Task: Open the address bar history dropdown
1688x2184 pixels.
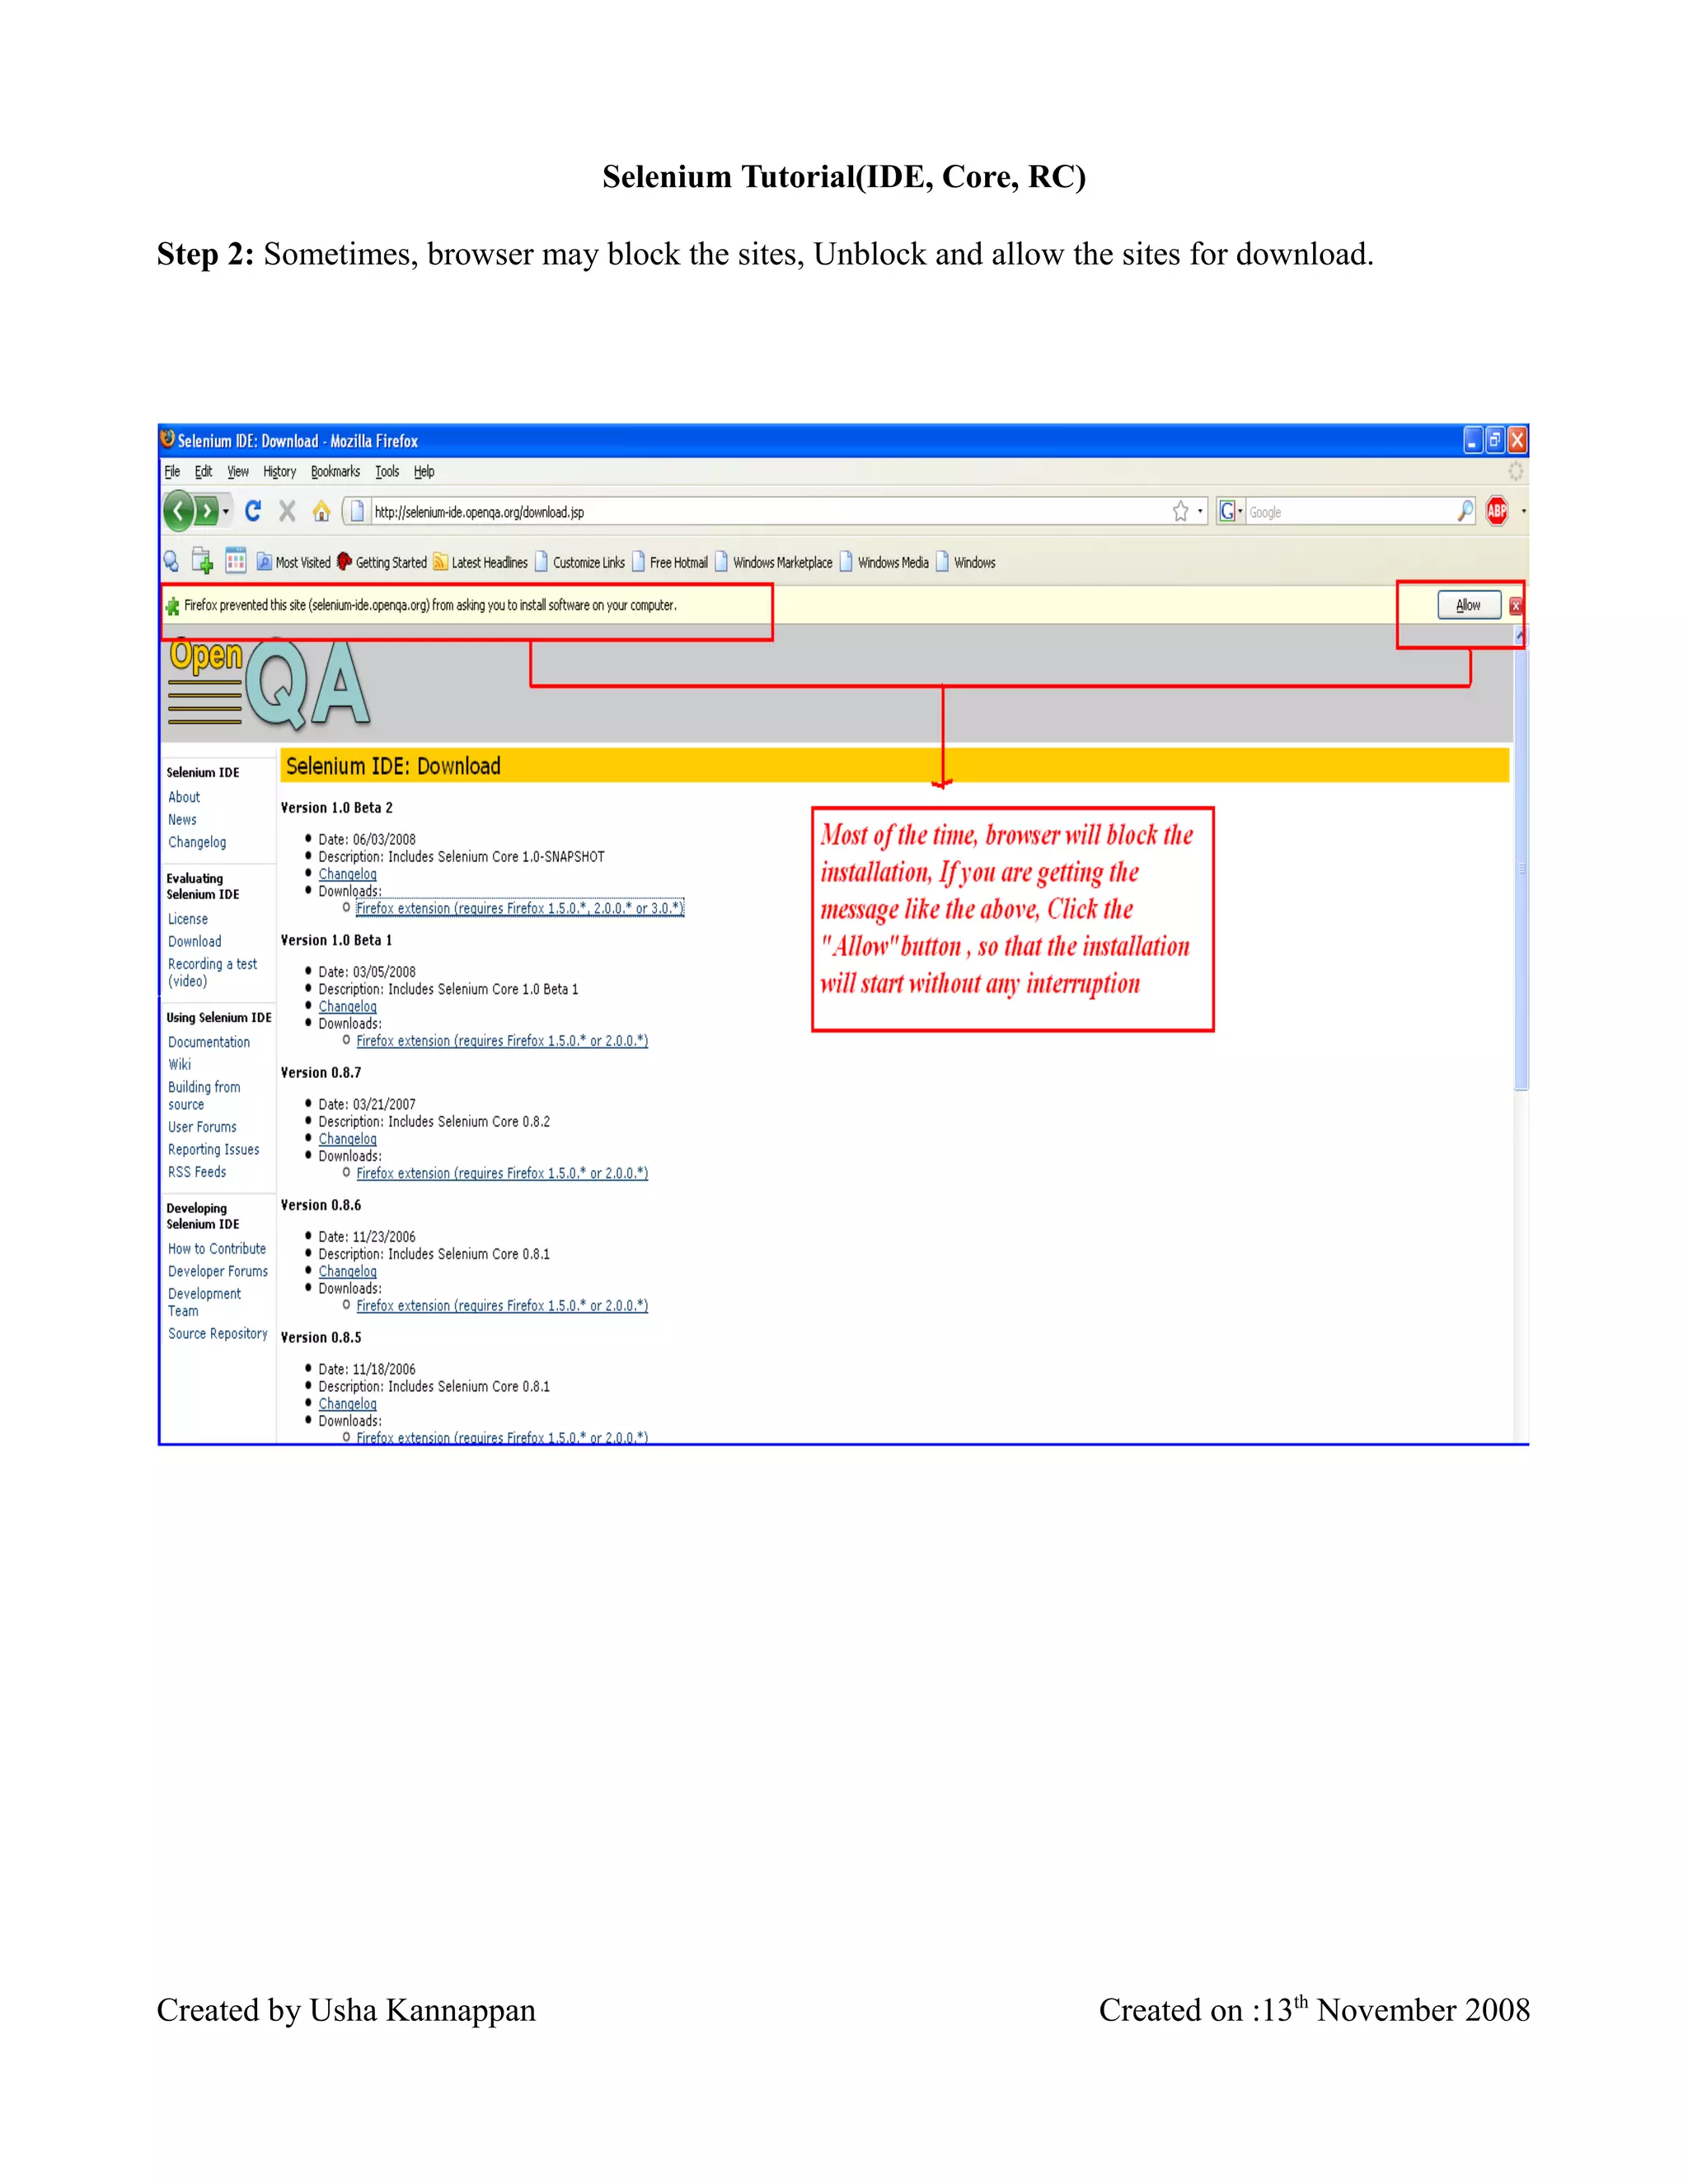Action: tap(1200, 511)
